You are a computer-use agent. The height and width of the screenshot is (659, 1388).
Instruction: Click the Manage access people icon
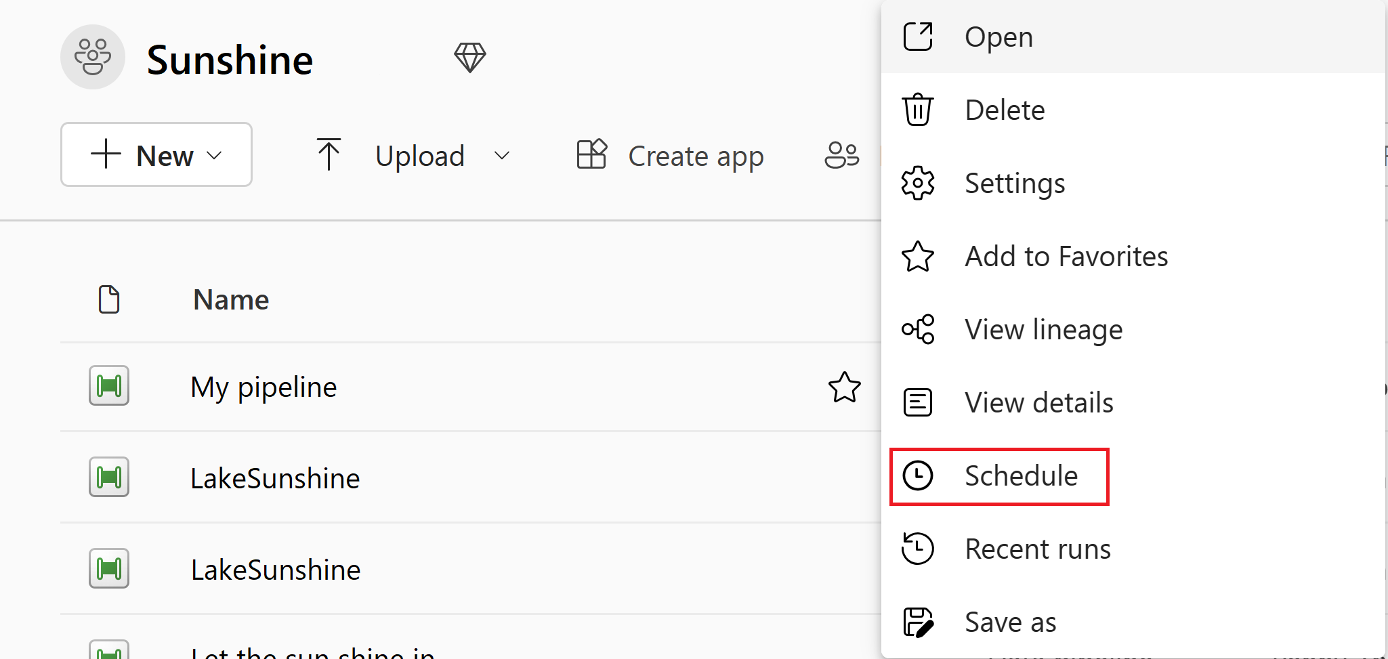(841, 154)
